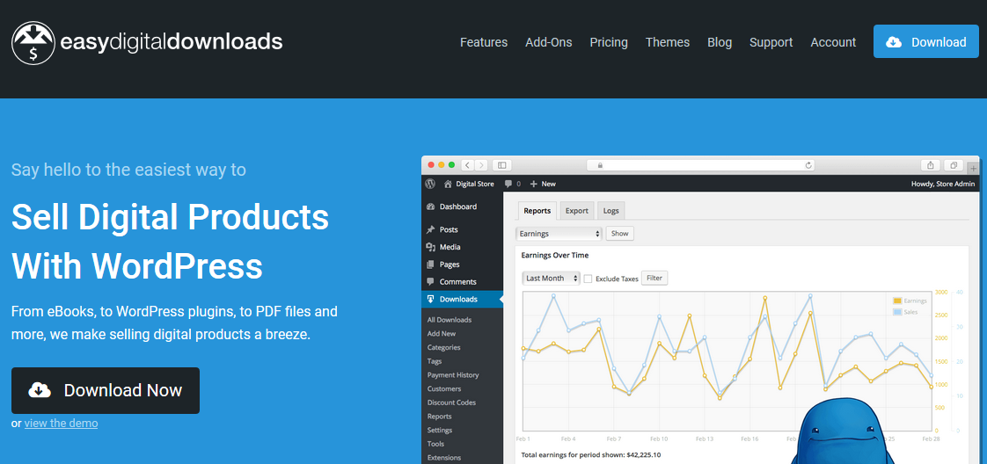Click the Posts pin icon in the sidebar
Viewport: 987px width, 464px height.
430,229
